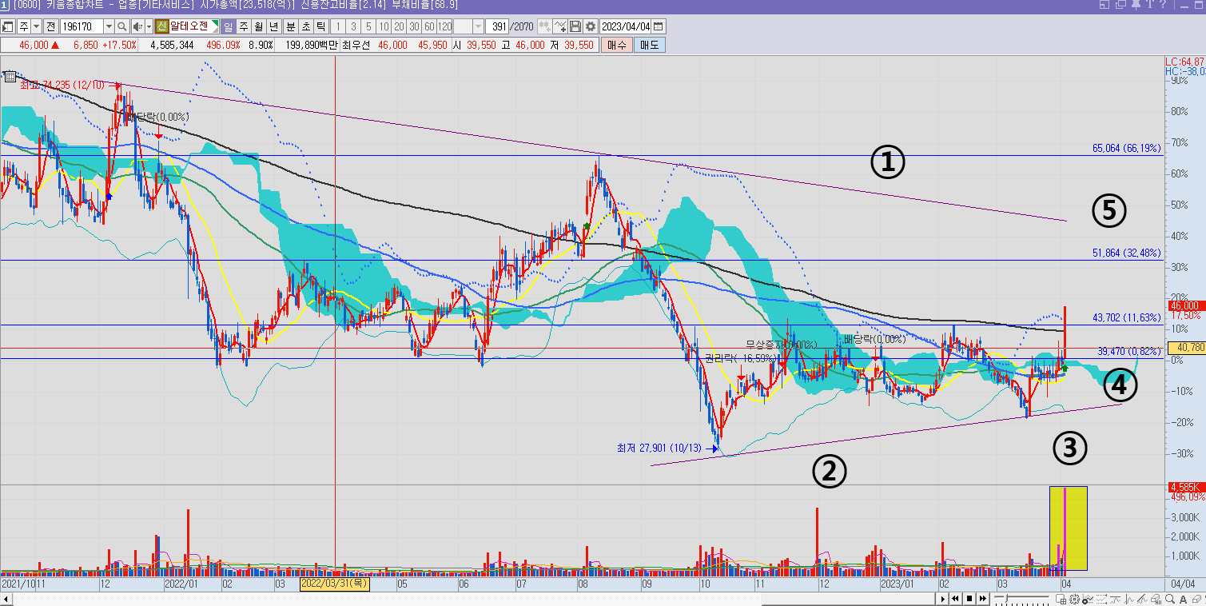Viewport: 1206px width, 606px height.
Task: Click the duplicate window icon in the title bar
Action: pyautogui.click(x=1120, y=5)
